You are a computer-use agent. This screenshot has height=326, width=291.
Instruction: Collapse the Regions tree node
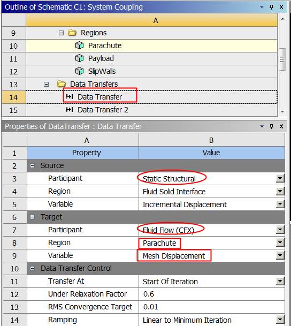[61, 33]
